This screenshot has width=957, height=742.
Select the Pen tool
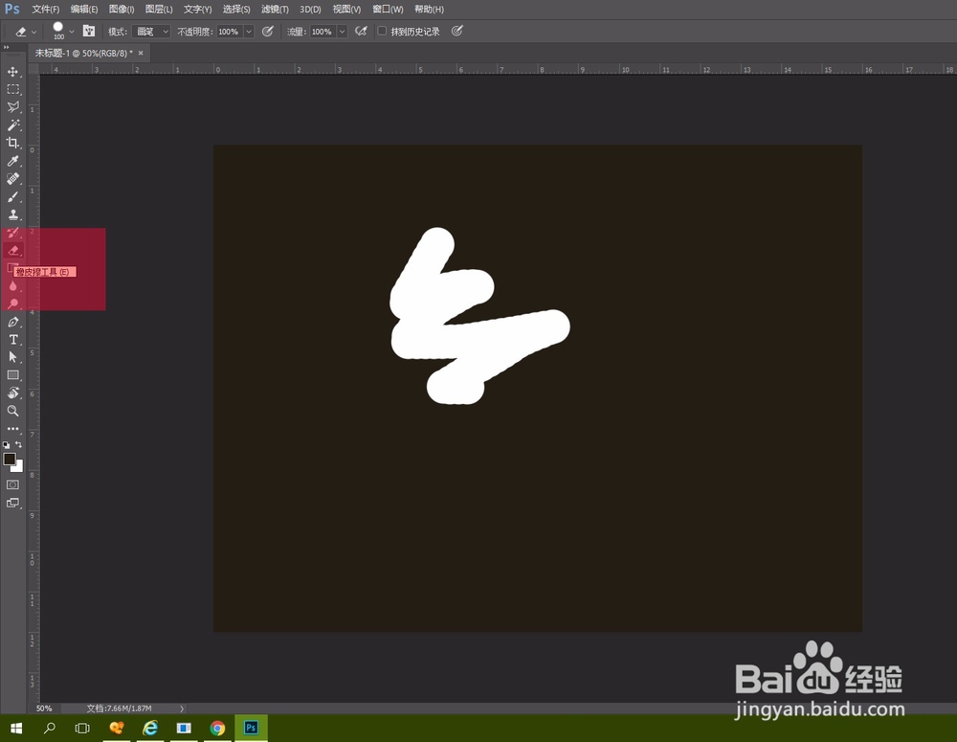(x=12, y=322)
